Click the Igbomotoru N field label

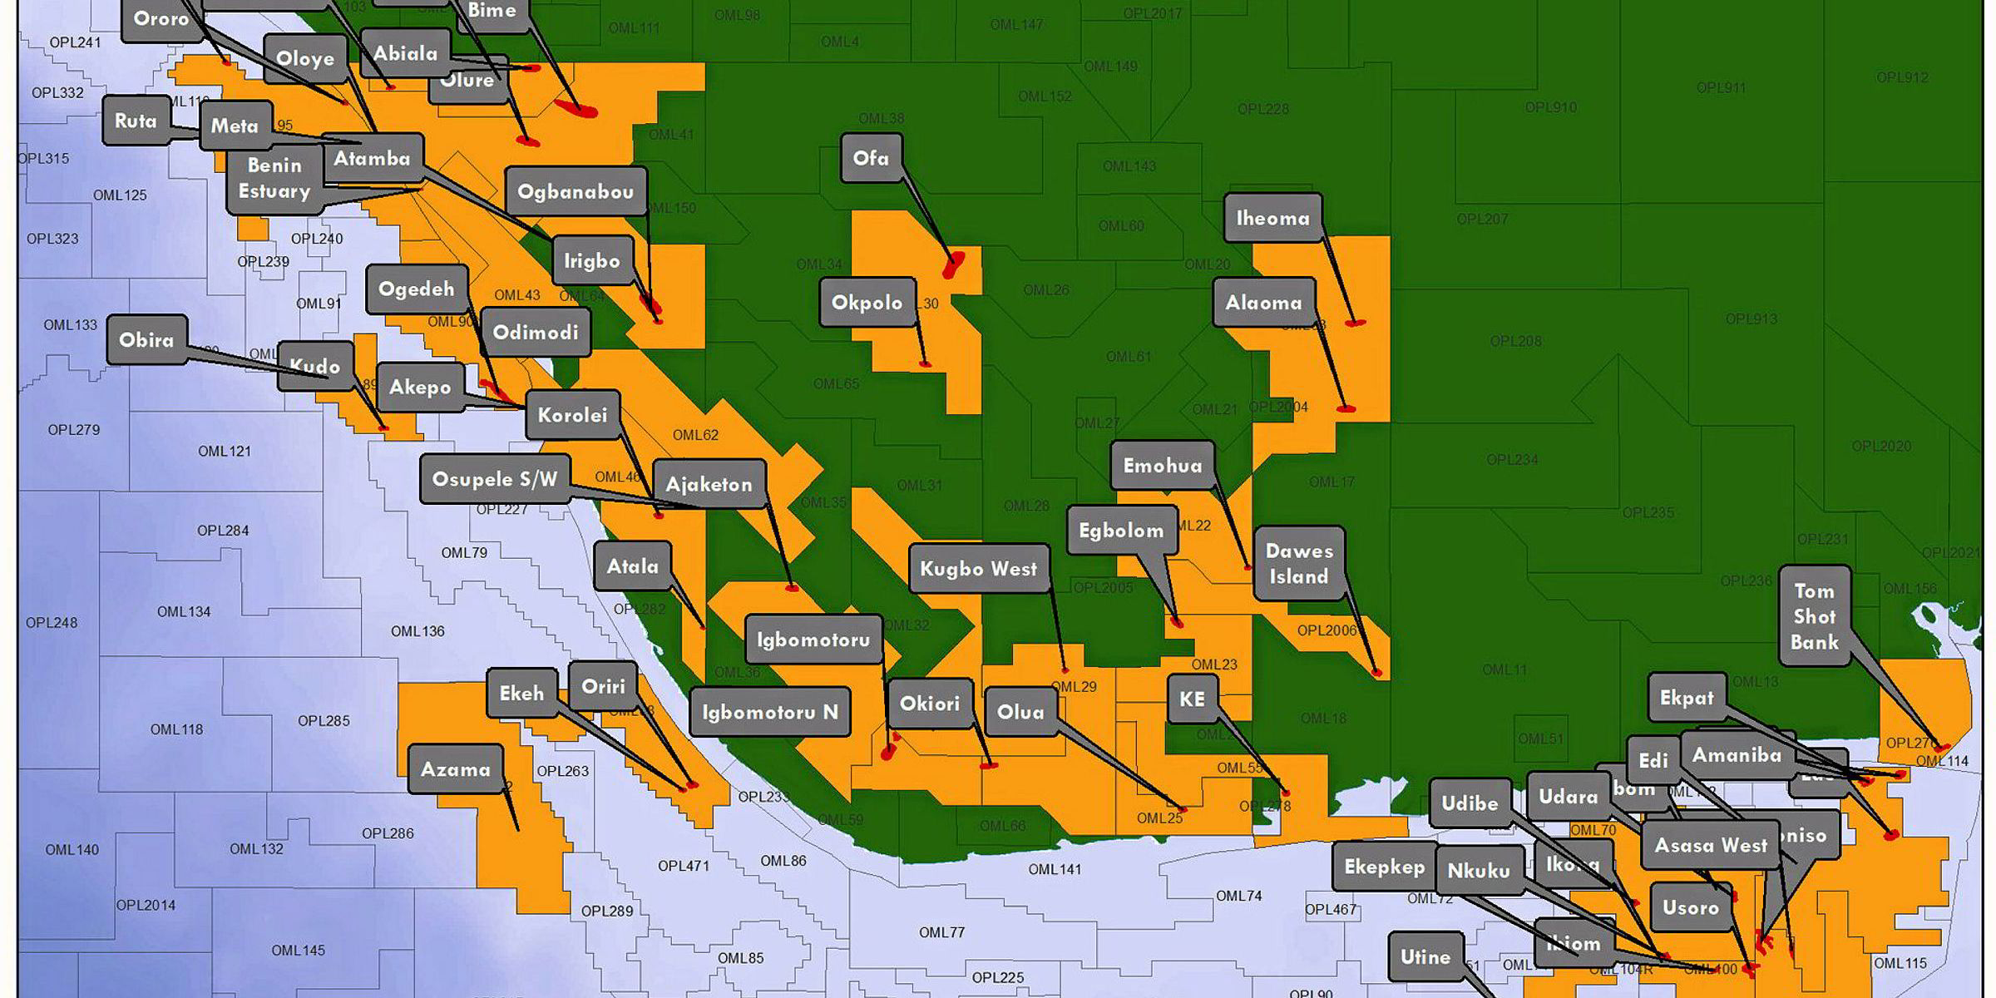click(x=770, y=712)
